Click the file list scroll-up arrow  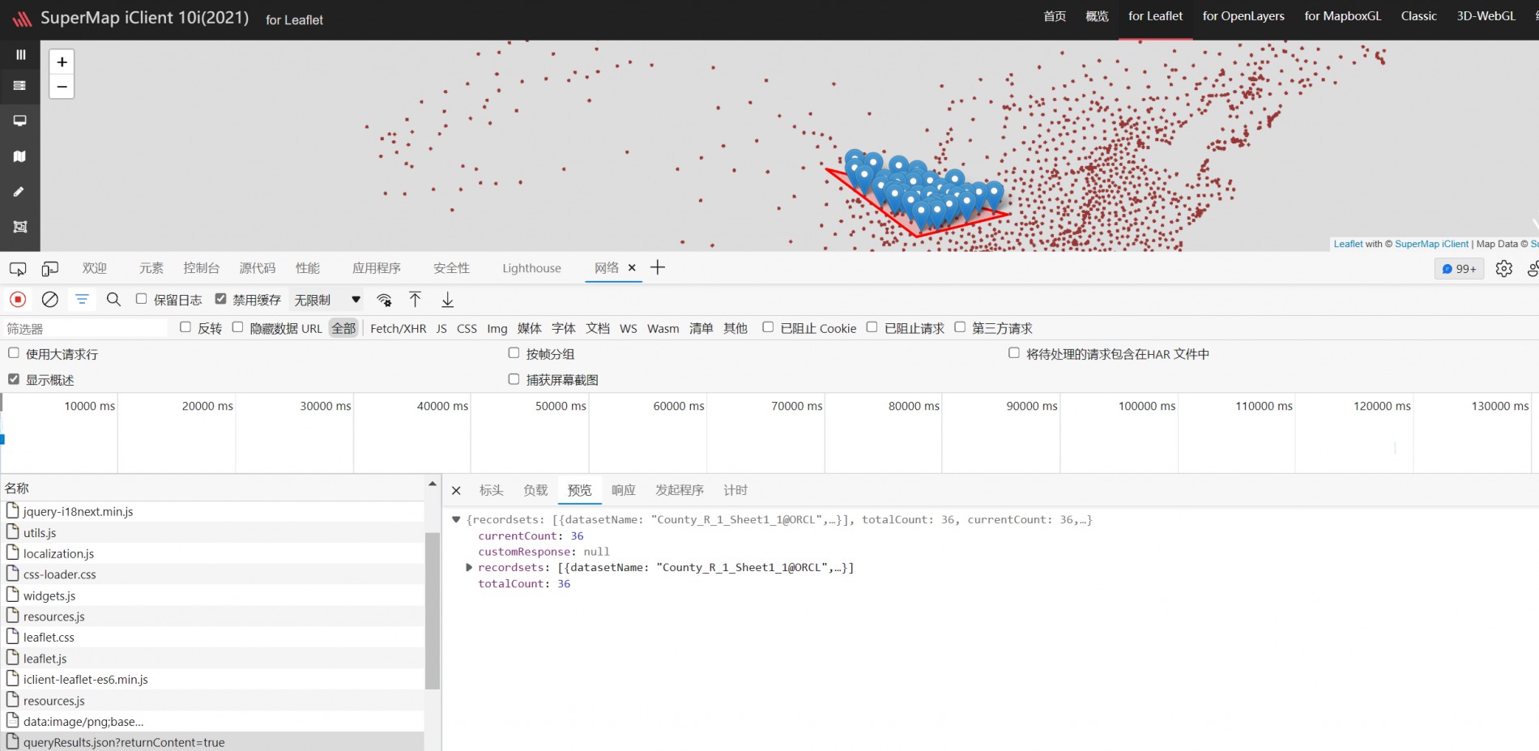click(433, 484)
